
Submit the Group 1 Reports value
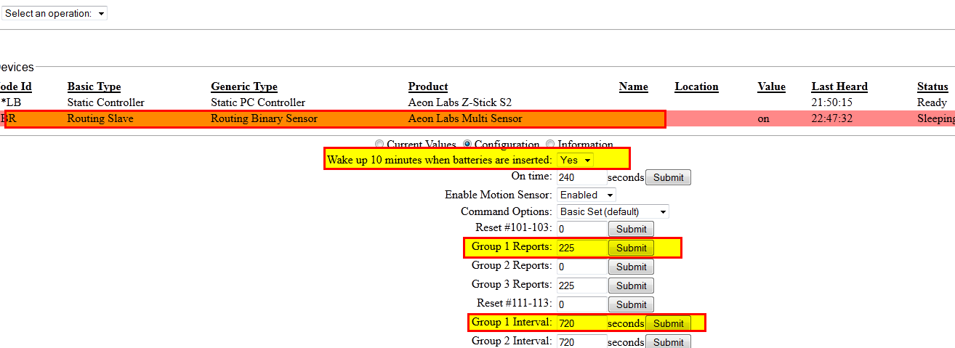point(631,248)
